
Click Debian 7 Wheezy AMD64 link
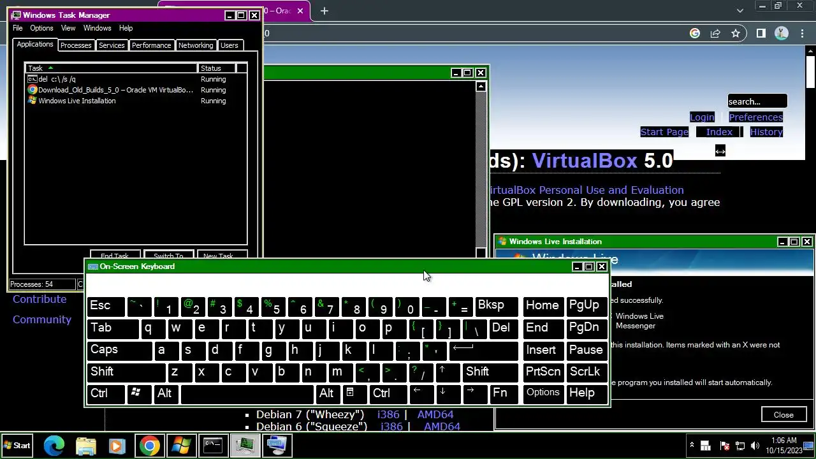point(435,414)
